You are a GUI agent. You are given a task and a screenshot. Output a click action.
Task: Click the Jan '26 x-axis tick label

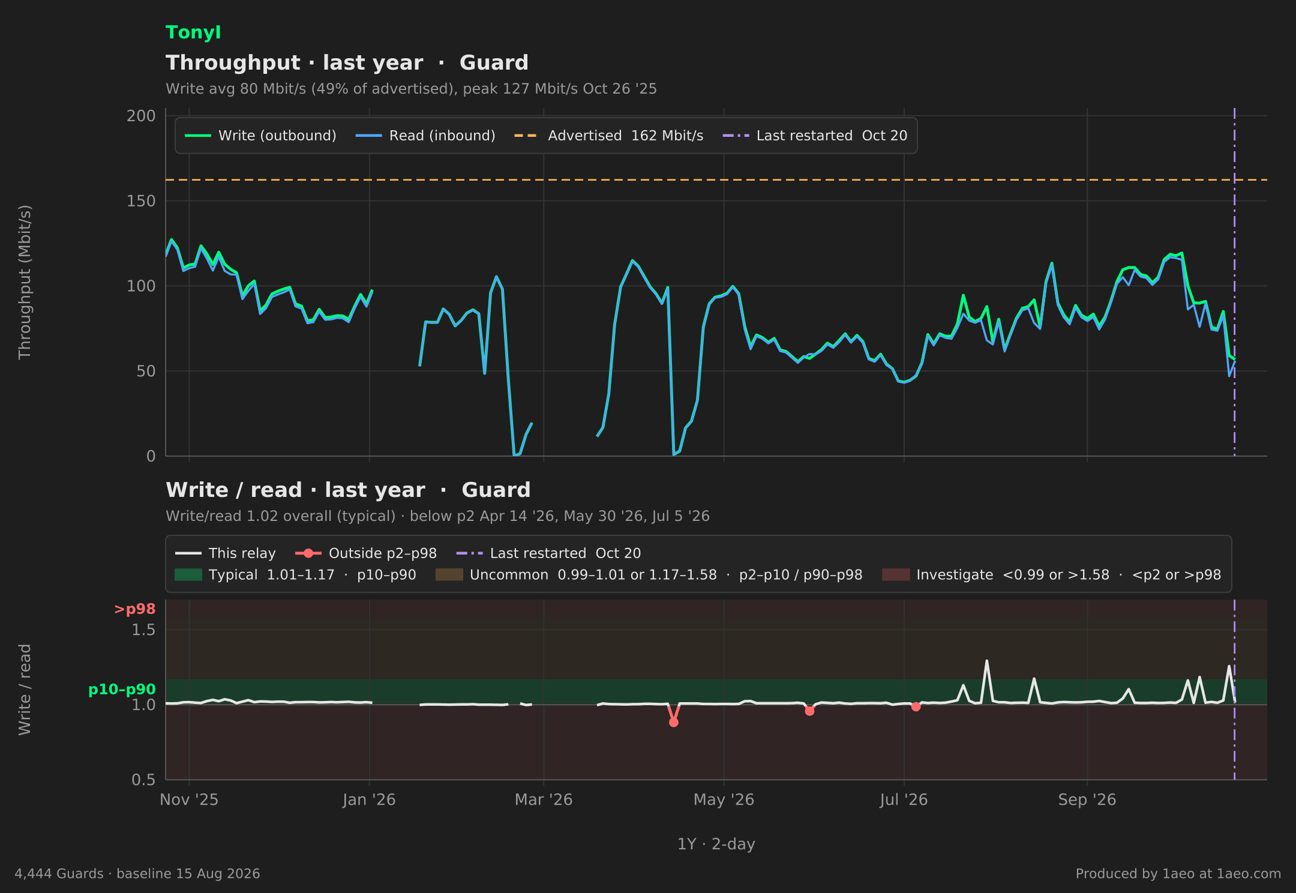pyautogui.click(x=369, y=800)
